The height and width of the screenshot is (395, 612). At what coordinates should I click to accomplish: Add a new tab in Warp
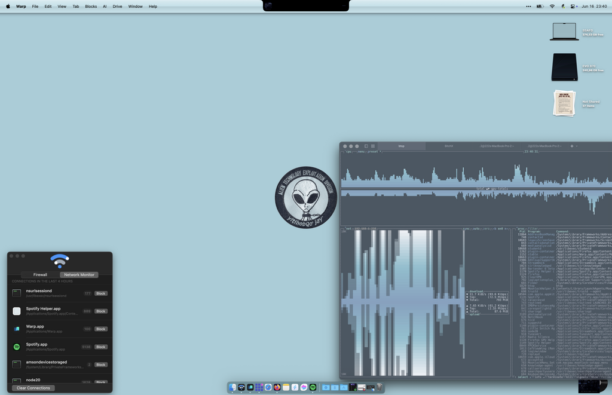click(x=572, y=146)
